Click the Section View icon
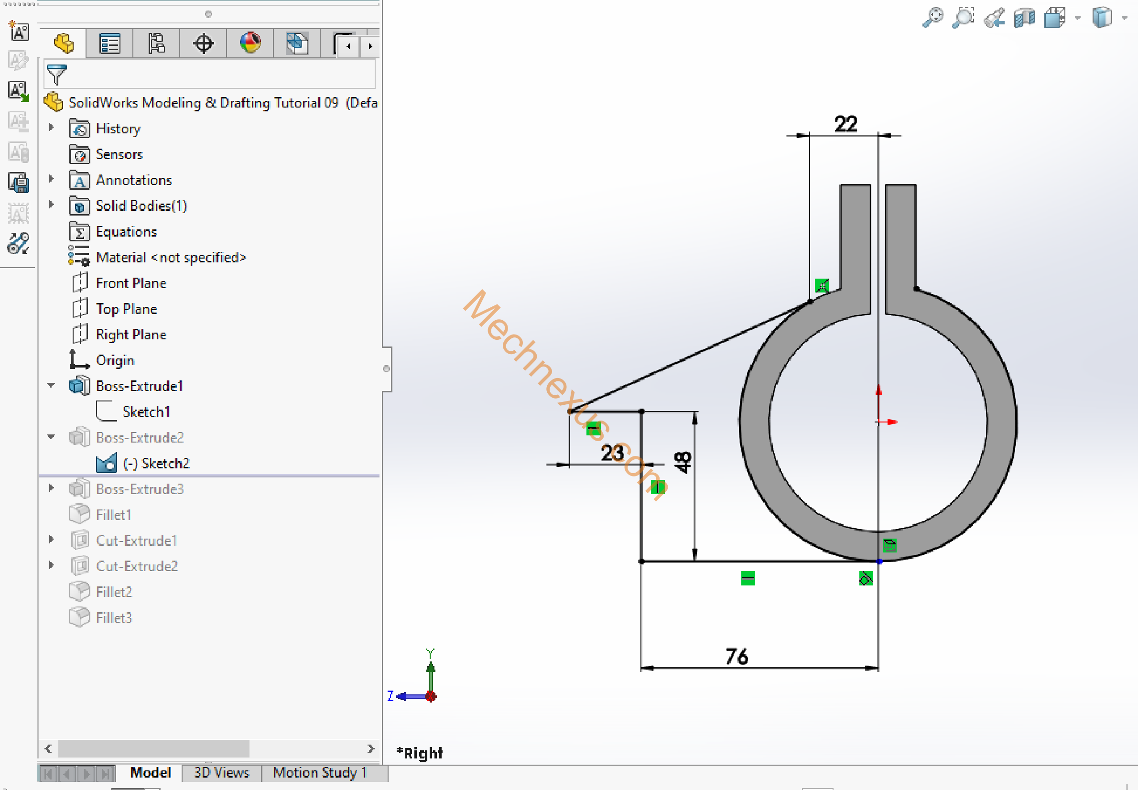This screenshot has width=1138, height=790. click(1024, 18)
